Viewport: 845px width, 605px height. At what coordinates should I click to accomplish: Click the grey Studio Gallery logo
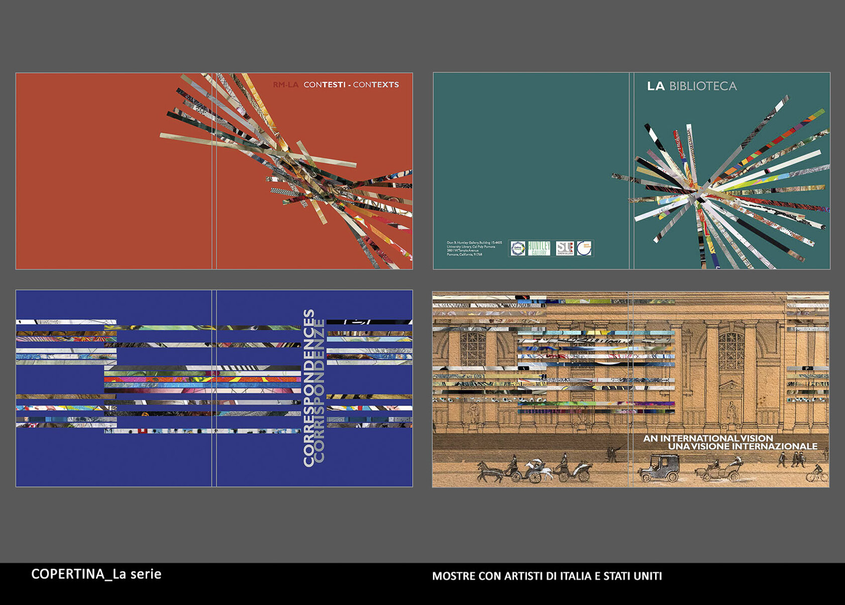coord(564,249)
